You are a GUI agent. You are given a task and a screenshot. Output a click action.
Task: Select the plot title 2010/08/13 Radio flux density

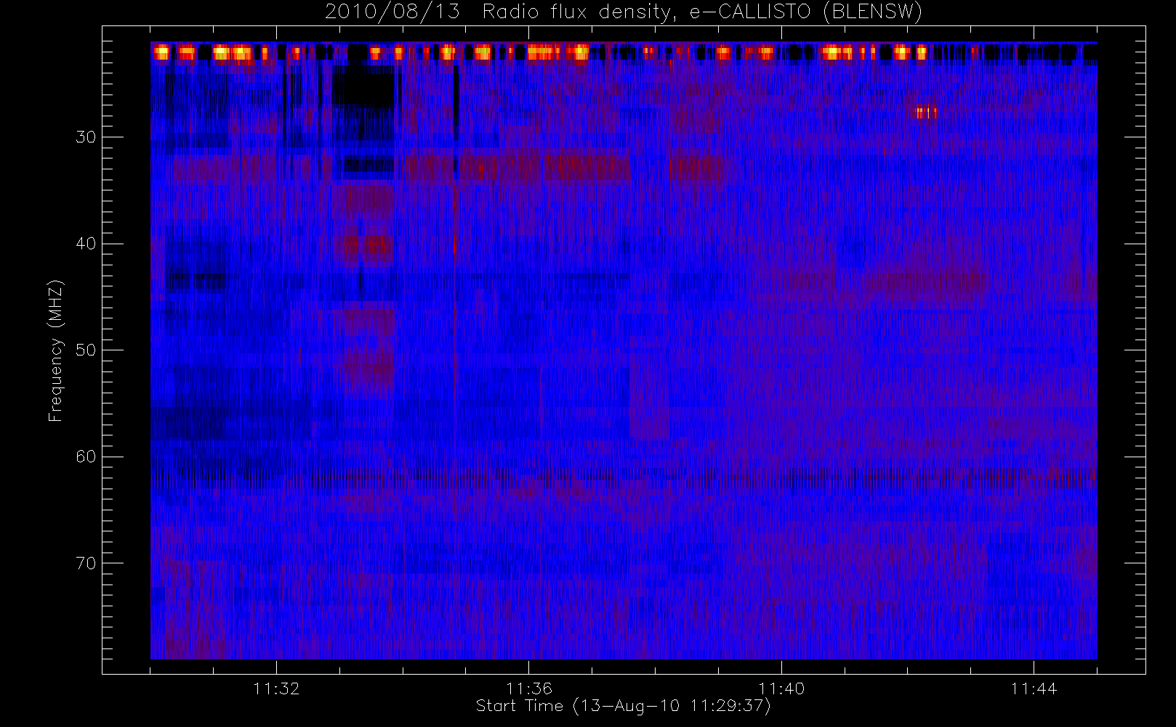click(x=624, y=12)
